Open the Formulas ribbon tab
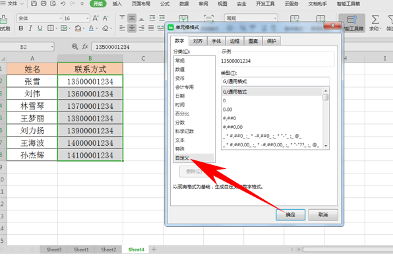 165,4
